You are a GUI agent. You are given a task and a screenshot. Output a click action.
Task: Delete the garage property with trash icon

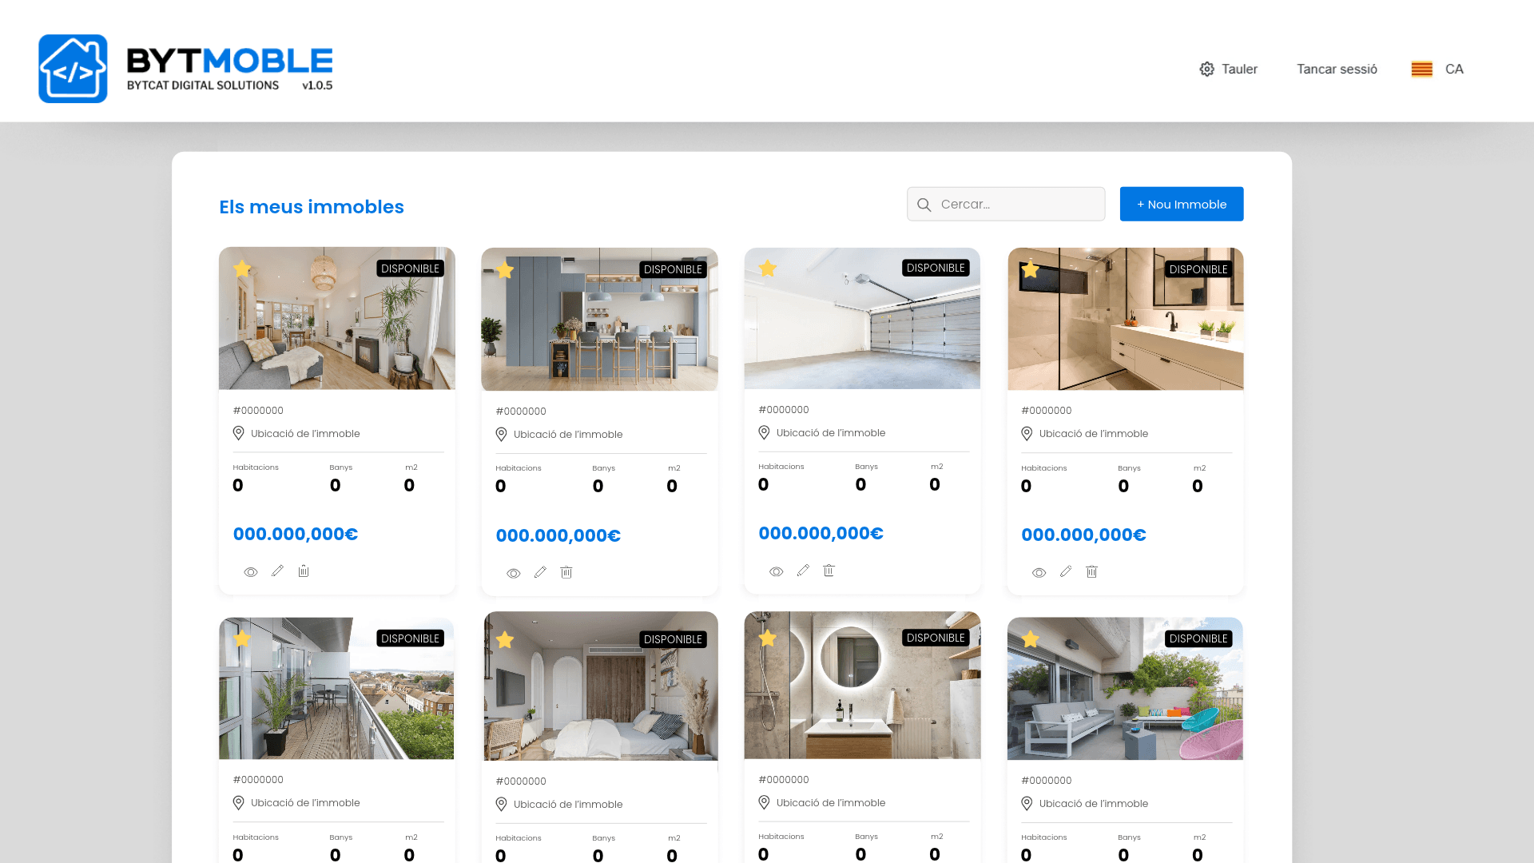(x=829, y=571)
